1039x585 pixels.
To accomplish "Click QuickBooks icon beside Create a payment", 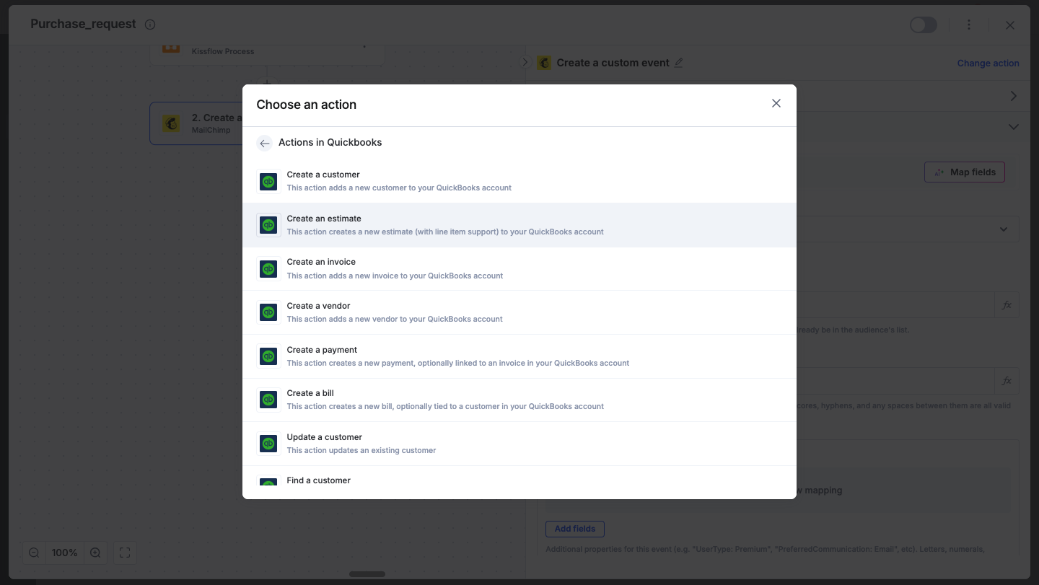I will point(268,356).
